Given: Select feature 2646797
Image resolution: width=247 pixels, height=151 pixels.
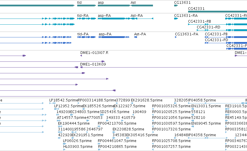Looking at the screenshot, I should (87, 132).
